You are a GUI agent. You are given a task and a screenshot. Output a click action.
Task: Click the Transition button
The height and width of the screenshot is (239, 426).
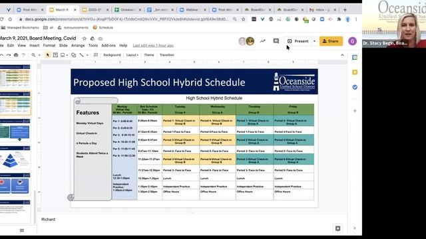tap(167, 55)
